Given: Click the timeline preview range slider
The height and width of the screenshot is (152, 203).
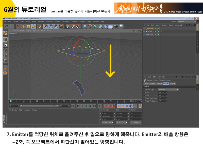Looking at the screenshot, I should pyautogui.click(x=39, y=106).
